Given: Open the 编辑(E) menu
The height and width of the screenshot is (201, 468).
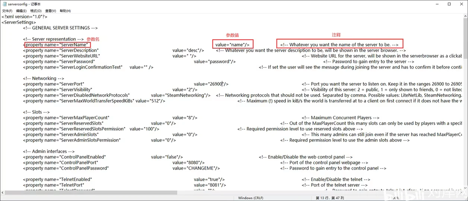Looking at the screenshot, I should 22,11.
